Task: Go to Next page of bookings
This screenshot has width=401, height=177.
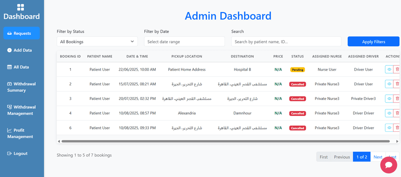Action: (x=378, y=157)
